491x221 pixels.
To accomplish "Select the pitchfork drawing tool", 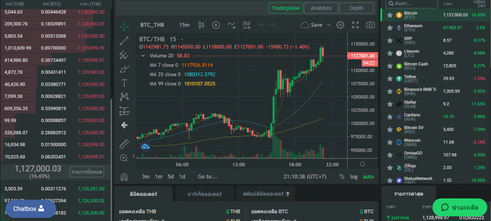I will pyautogui.click(x=124, y=55).
